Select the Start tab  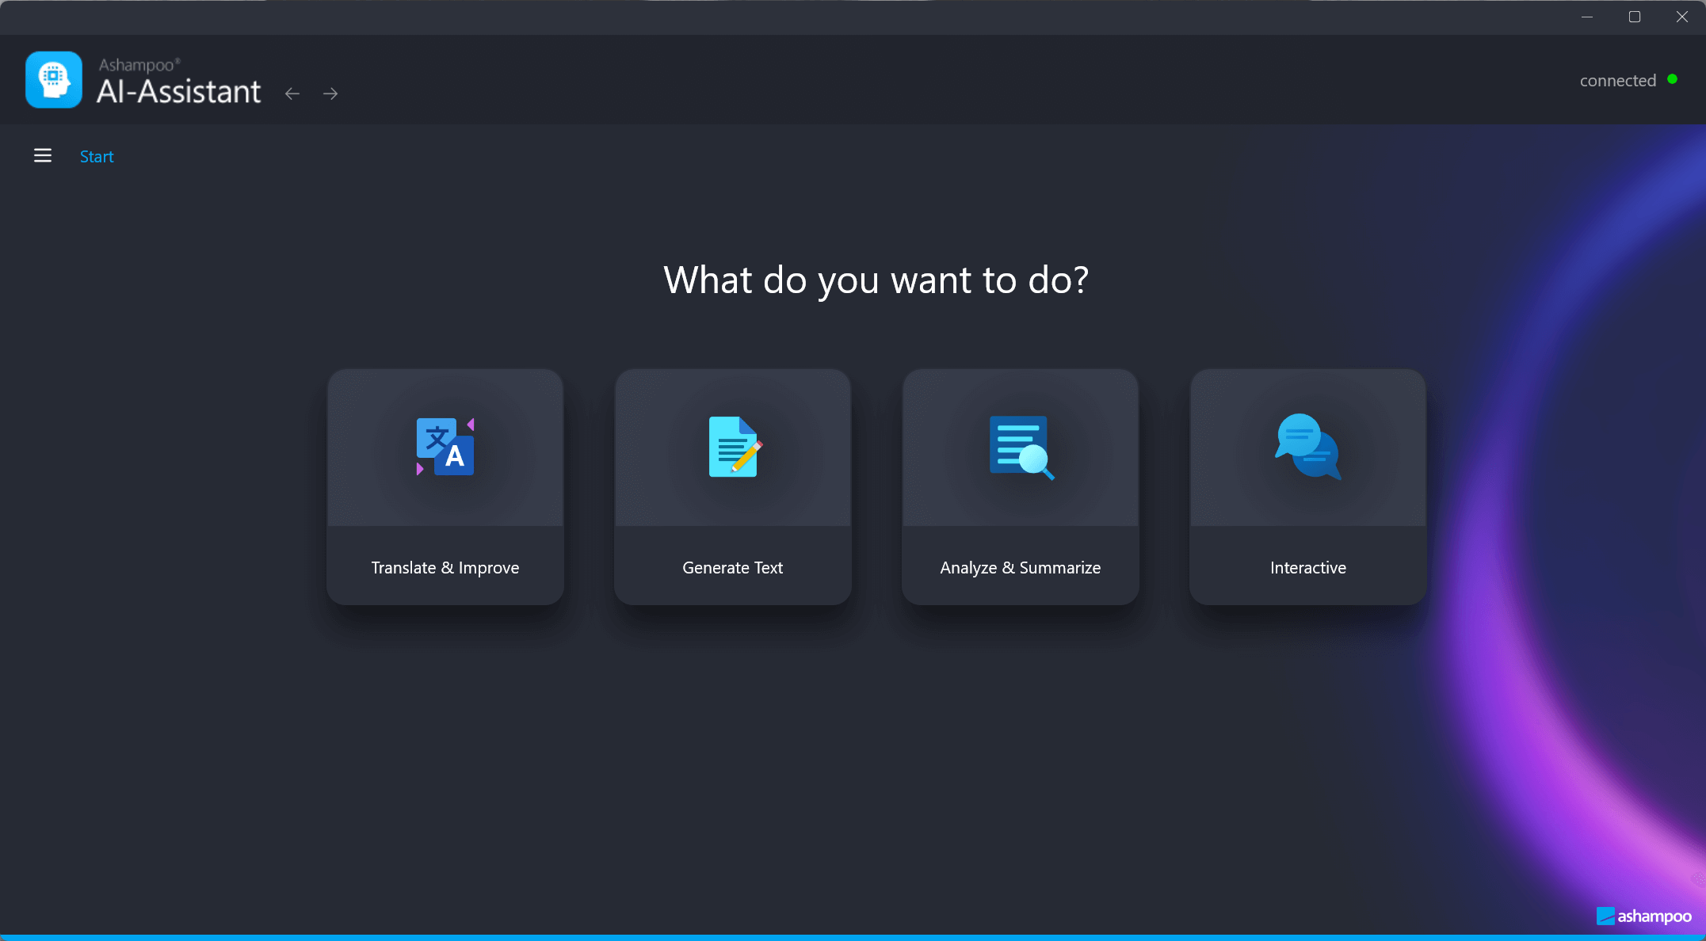pyautogui.click(x=96, y=156)
